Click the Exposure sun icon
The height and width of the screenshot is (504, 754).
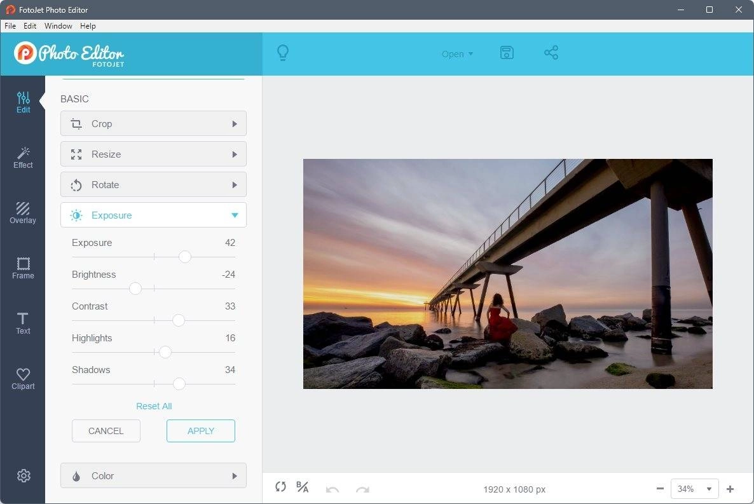point(76,215)
